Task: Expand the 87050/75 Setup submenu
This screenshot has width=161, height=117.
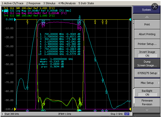Action: tap(147, 73)
